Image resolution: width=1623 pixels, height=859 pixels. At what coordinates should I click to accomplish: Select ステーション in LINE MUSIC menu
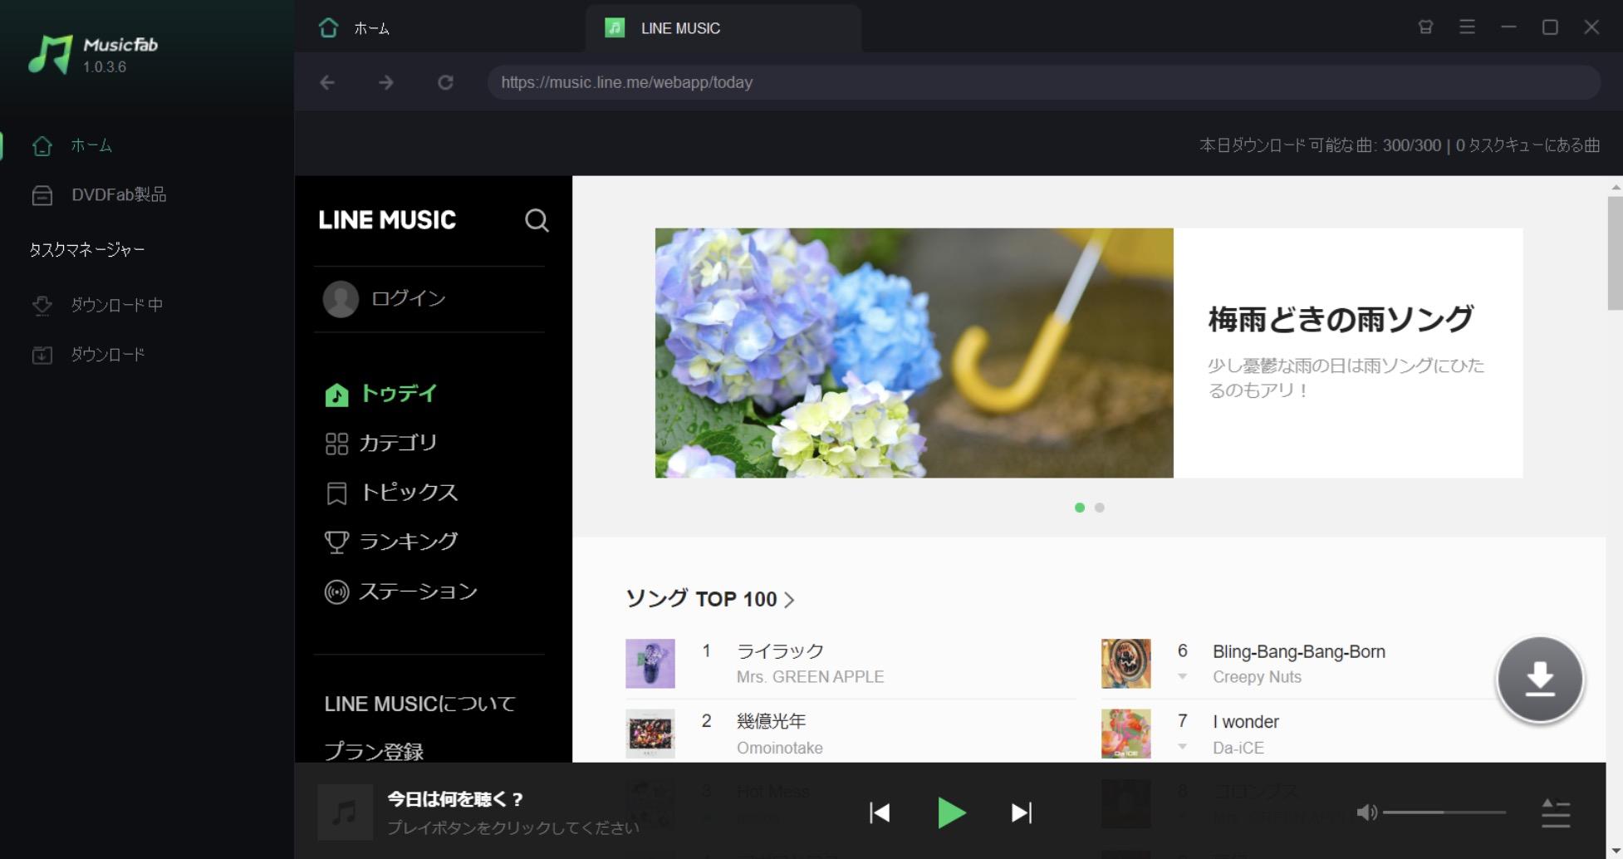point(400,591)
